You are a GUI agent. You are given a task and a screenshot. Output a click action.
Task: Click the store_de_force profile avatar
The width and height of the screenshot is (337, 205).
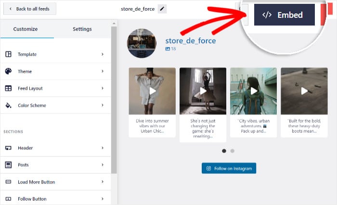click(142, 43)
